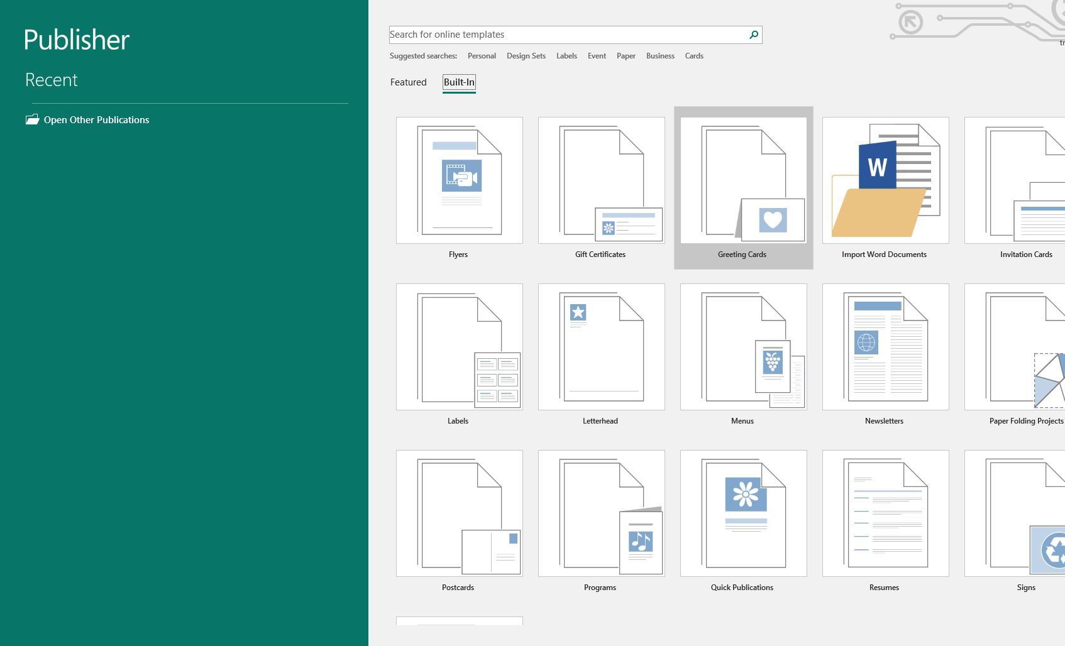Open the Paper Folding Projects category
1065x646 pixels.
pyautogui.click(x=1015, y=347)
